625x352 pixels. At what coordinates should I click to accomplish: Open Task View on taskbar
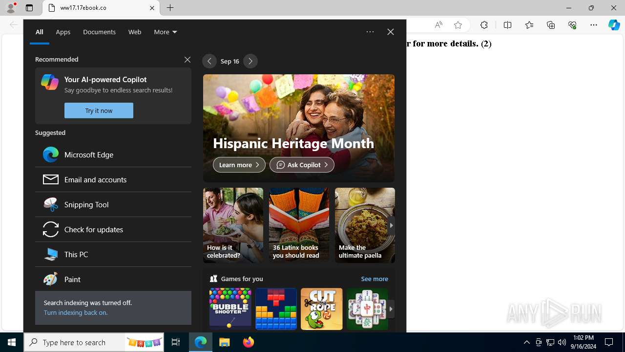point(176,342)
